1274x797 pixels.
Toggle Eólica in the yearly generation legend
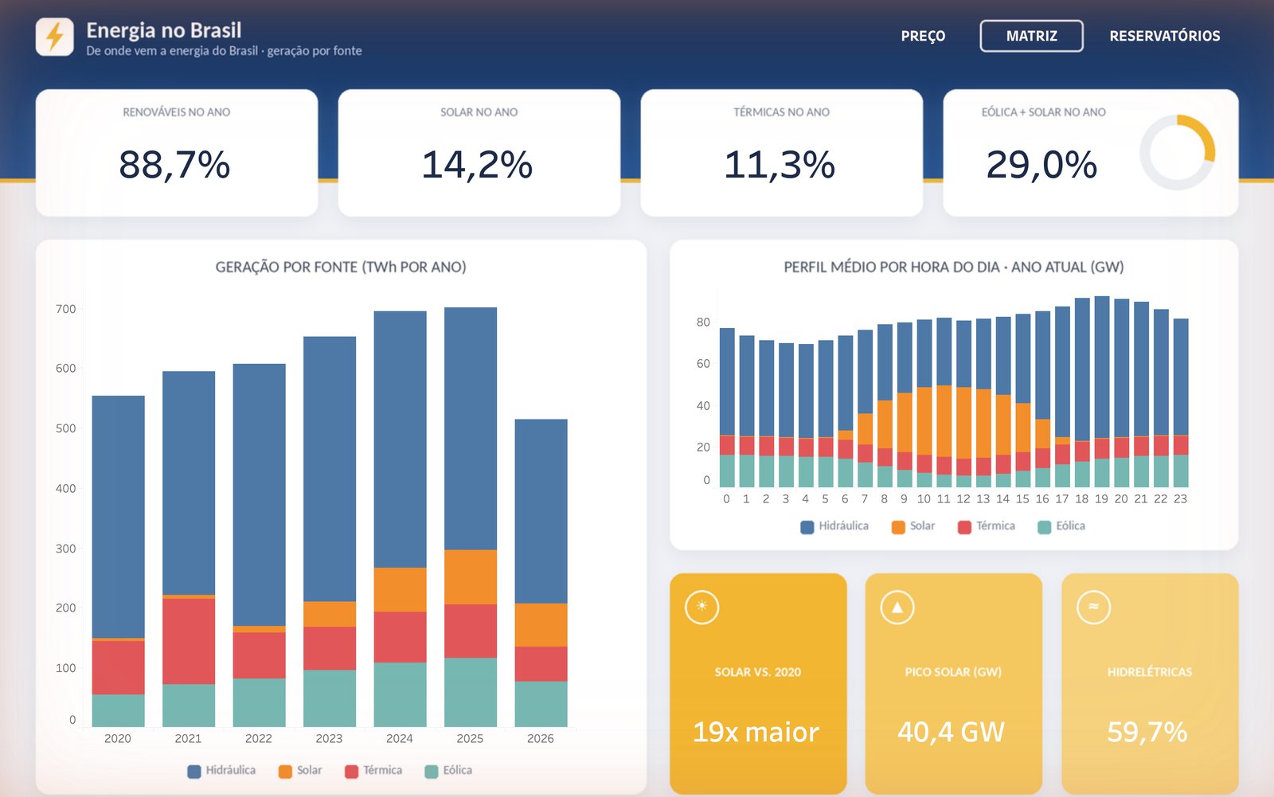pyautogui.click(x=448, y=771)
